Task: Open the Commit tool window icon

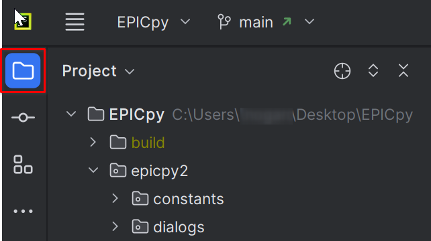Action: pos(23,118)
